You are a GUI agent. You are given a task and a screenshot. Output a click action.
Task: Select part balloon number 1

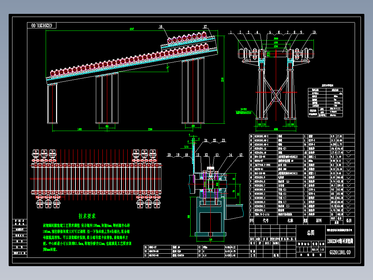230,32
